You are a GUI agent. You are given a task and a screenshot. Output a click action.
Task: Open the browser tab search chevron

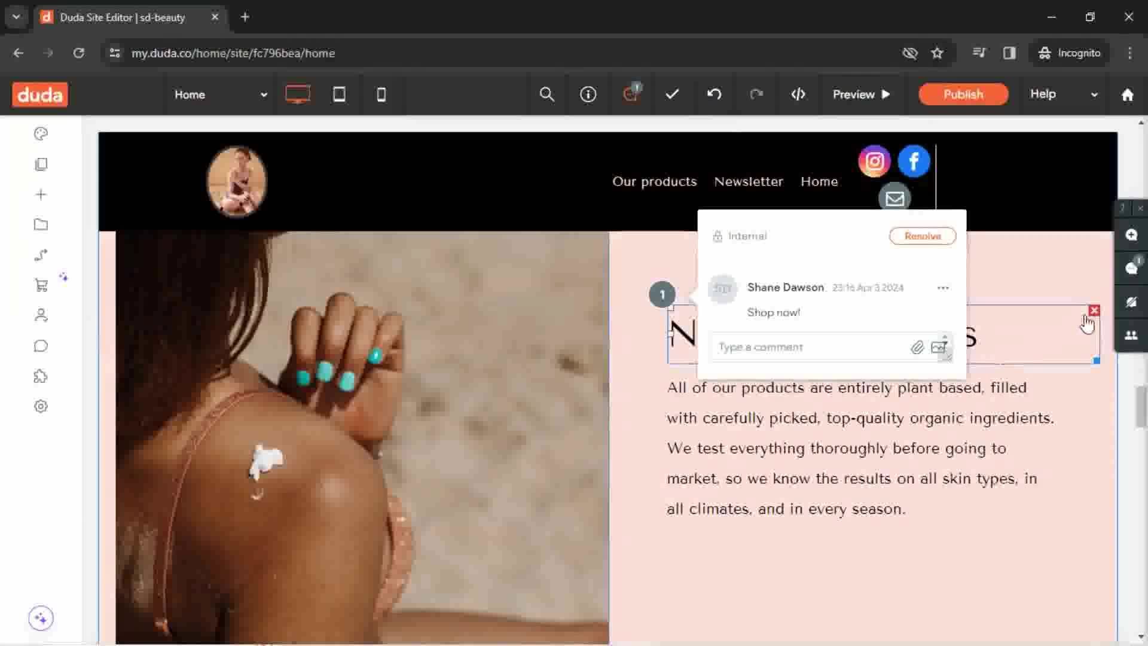point(16,17)
